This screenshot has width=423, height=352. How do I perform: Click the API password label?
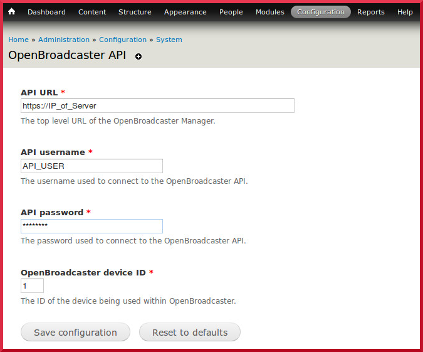point(52,212)
